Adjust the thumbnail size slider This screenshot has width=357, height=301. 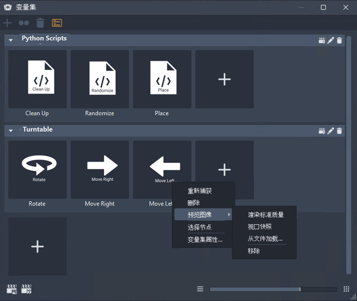[x=273, y=289]
